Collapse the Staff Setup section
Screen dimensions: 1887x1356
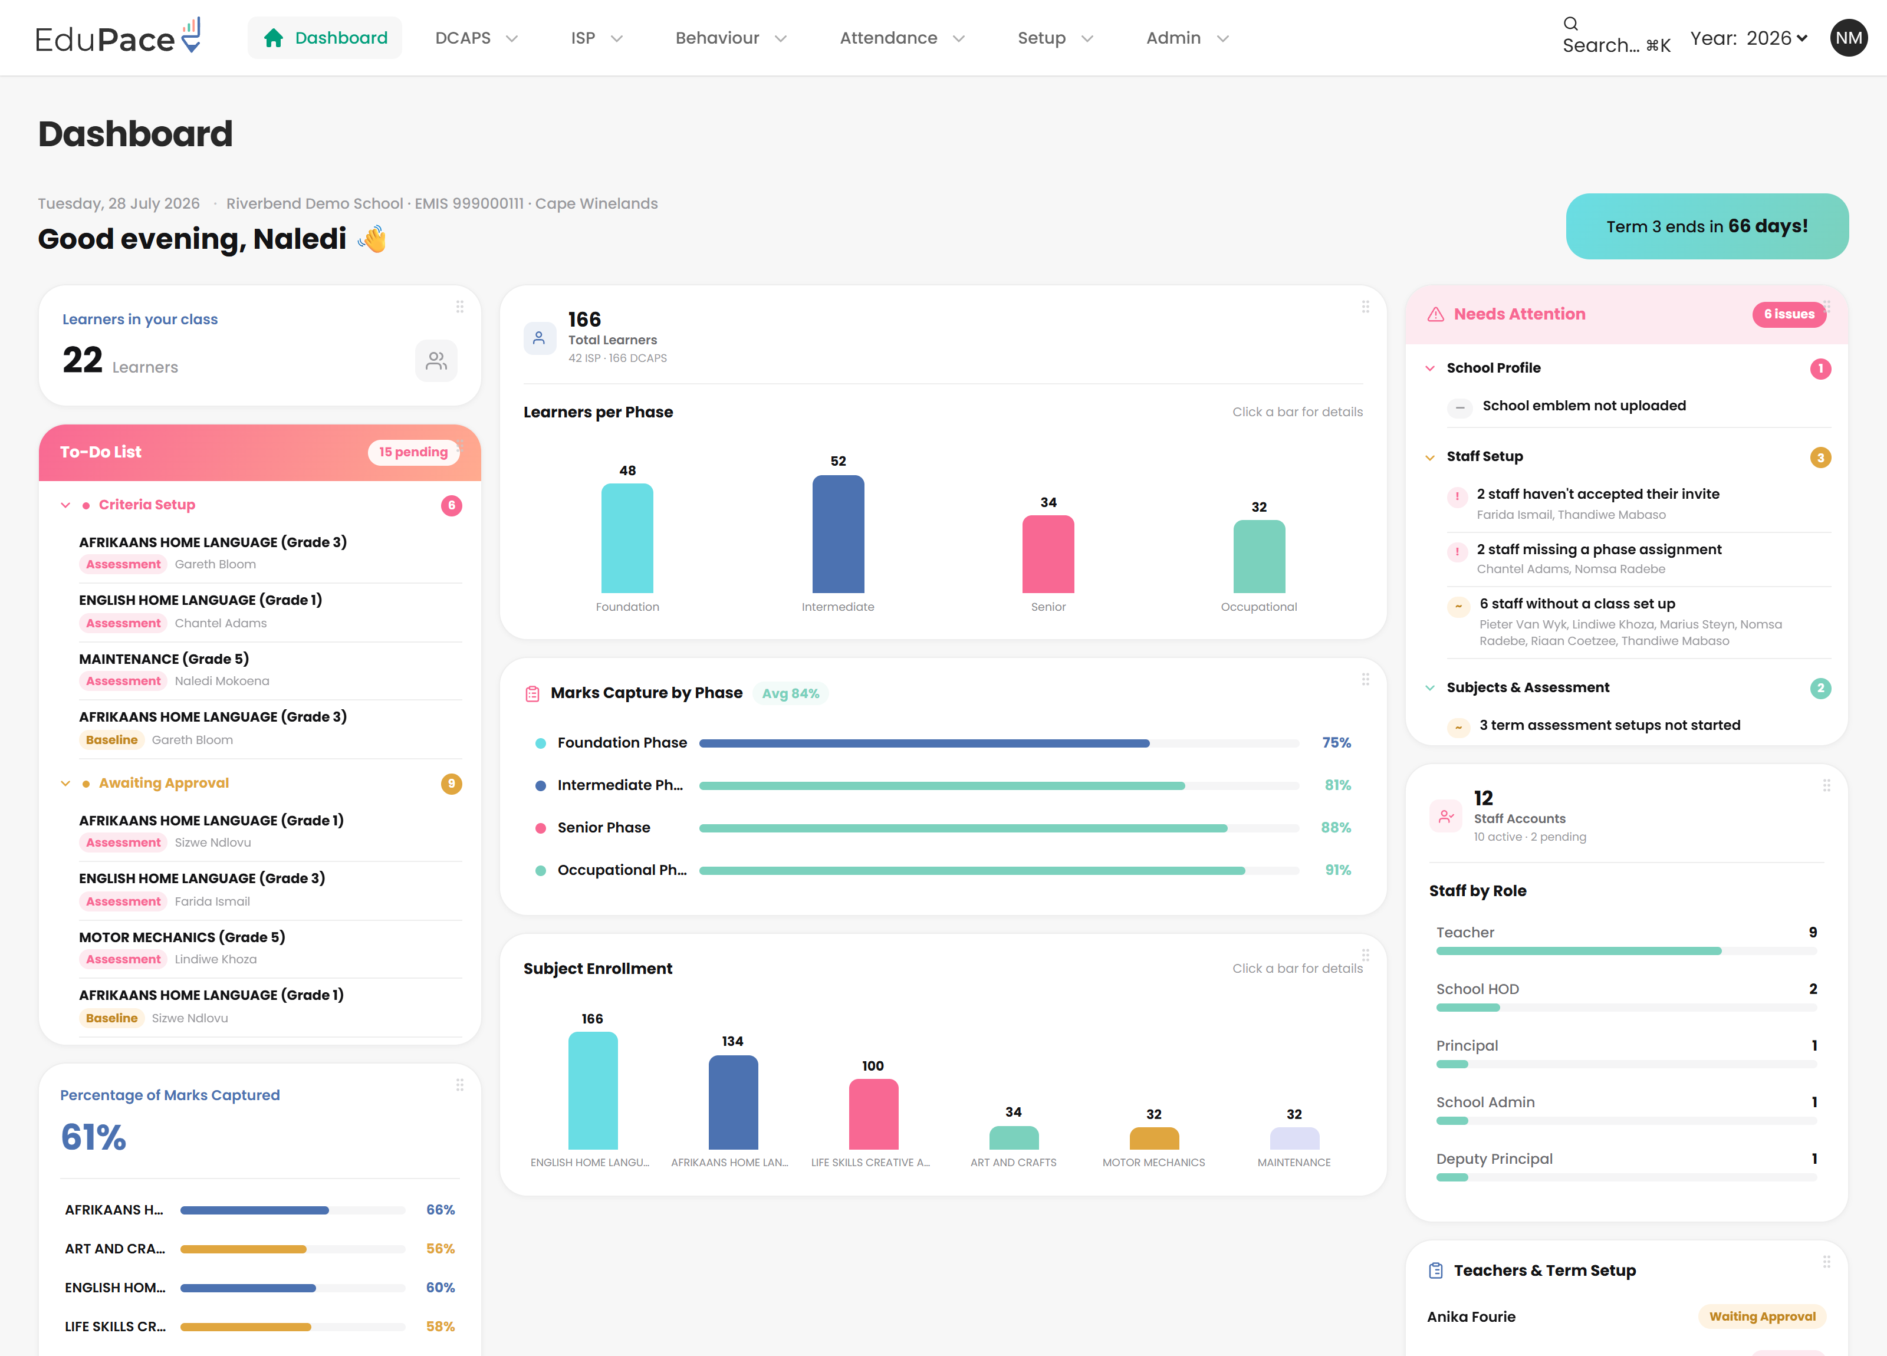[1430, 458]
